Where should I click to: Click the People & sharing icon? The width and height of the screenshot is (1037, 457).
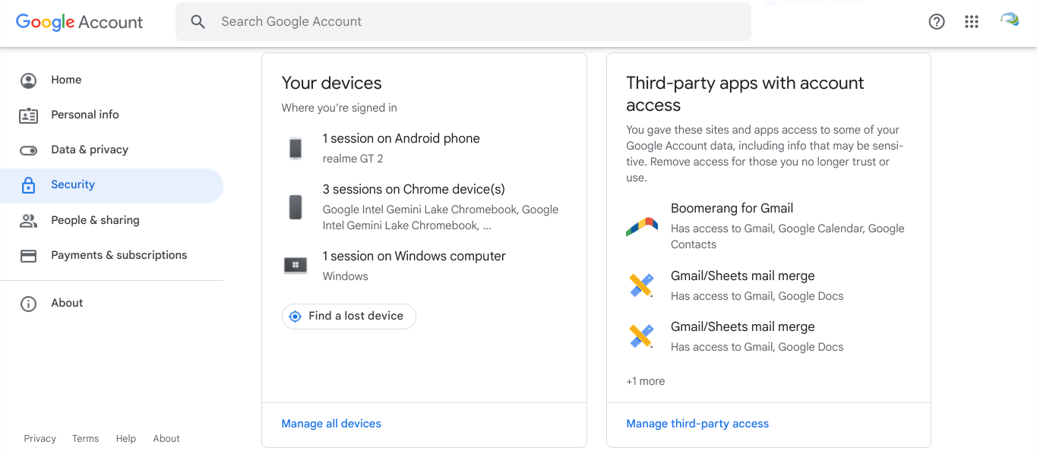click(29, 221)
